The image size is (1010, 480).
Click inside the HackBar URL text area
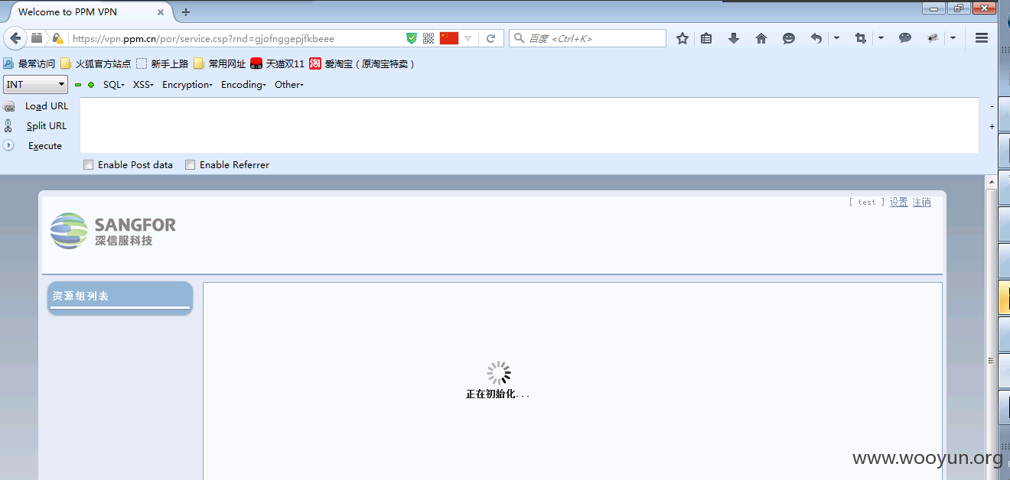click(529, 125)
